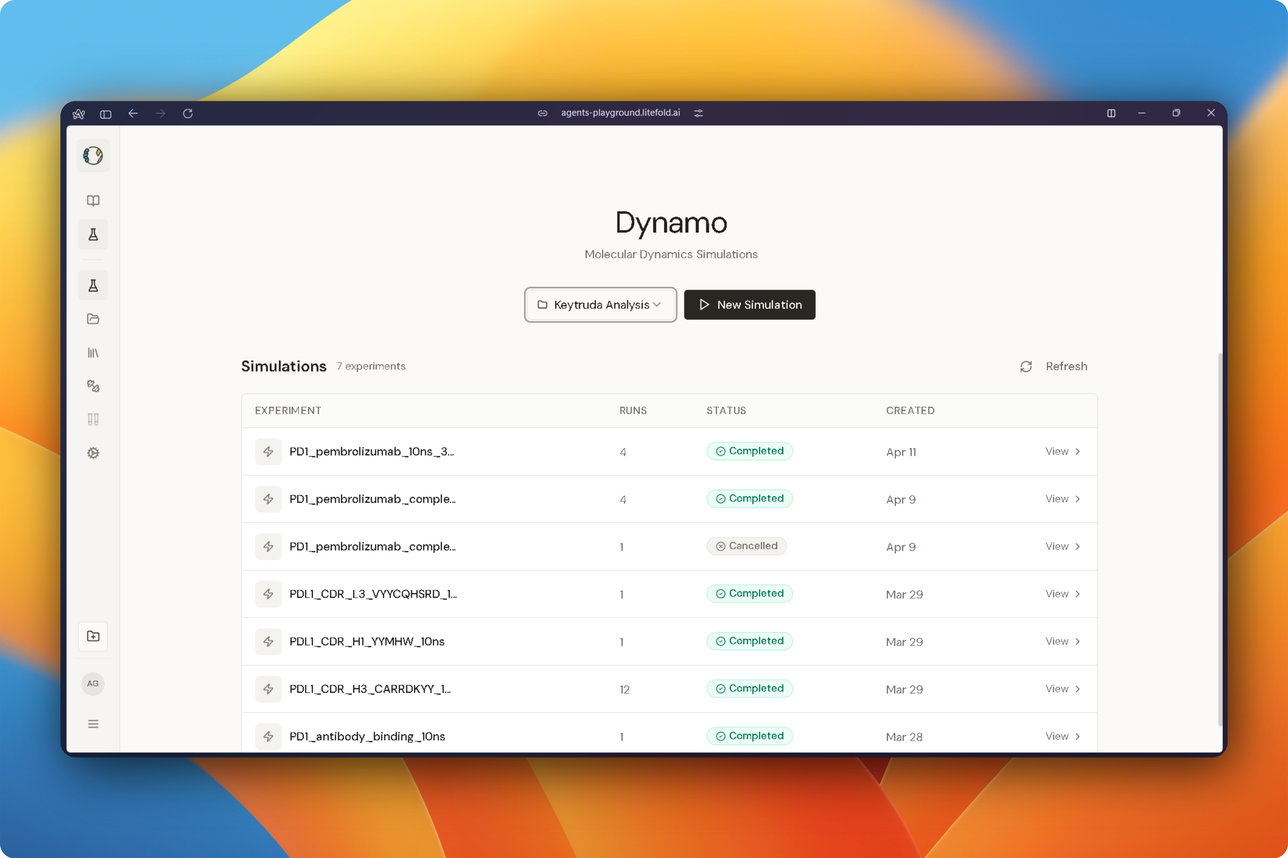Click the link icon beside the URL
1288x858 pixels.
point(542,113)
